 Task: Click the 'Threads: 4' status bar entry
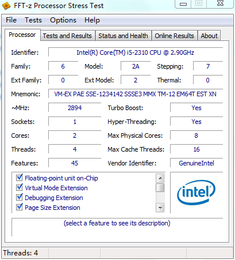(21, 253)
